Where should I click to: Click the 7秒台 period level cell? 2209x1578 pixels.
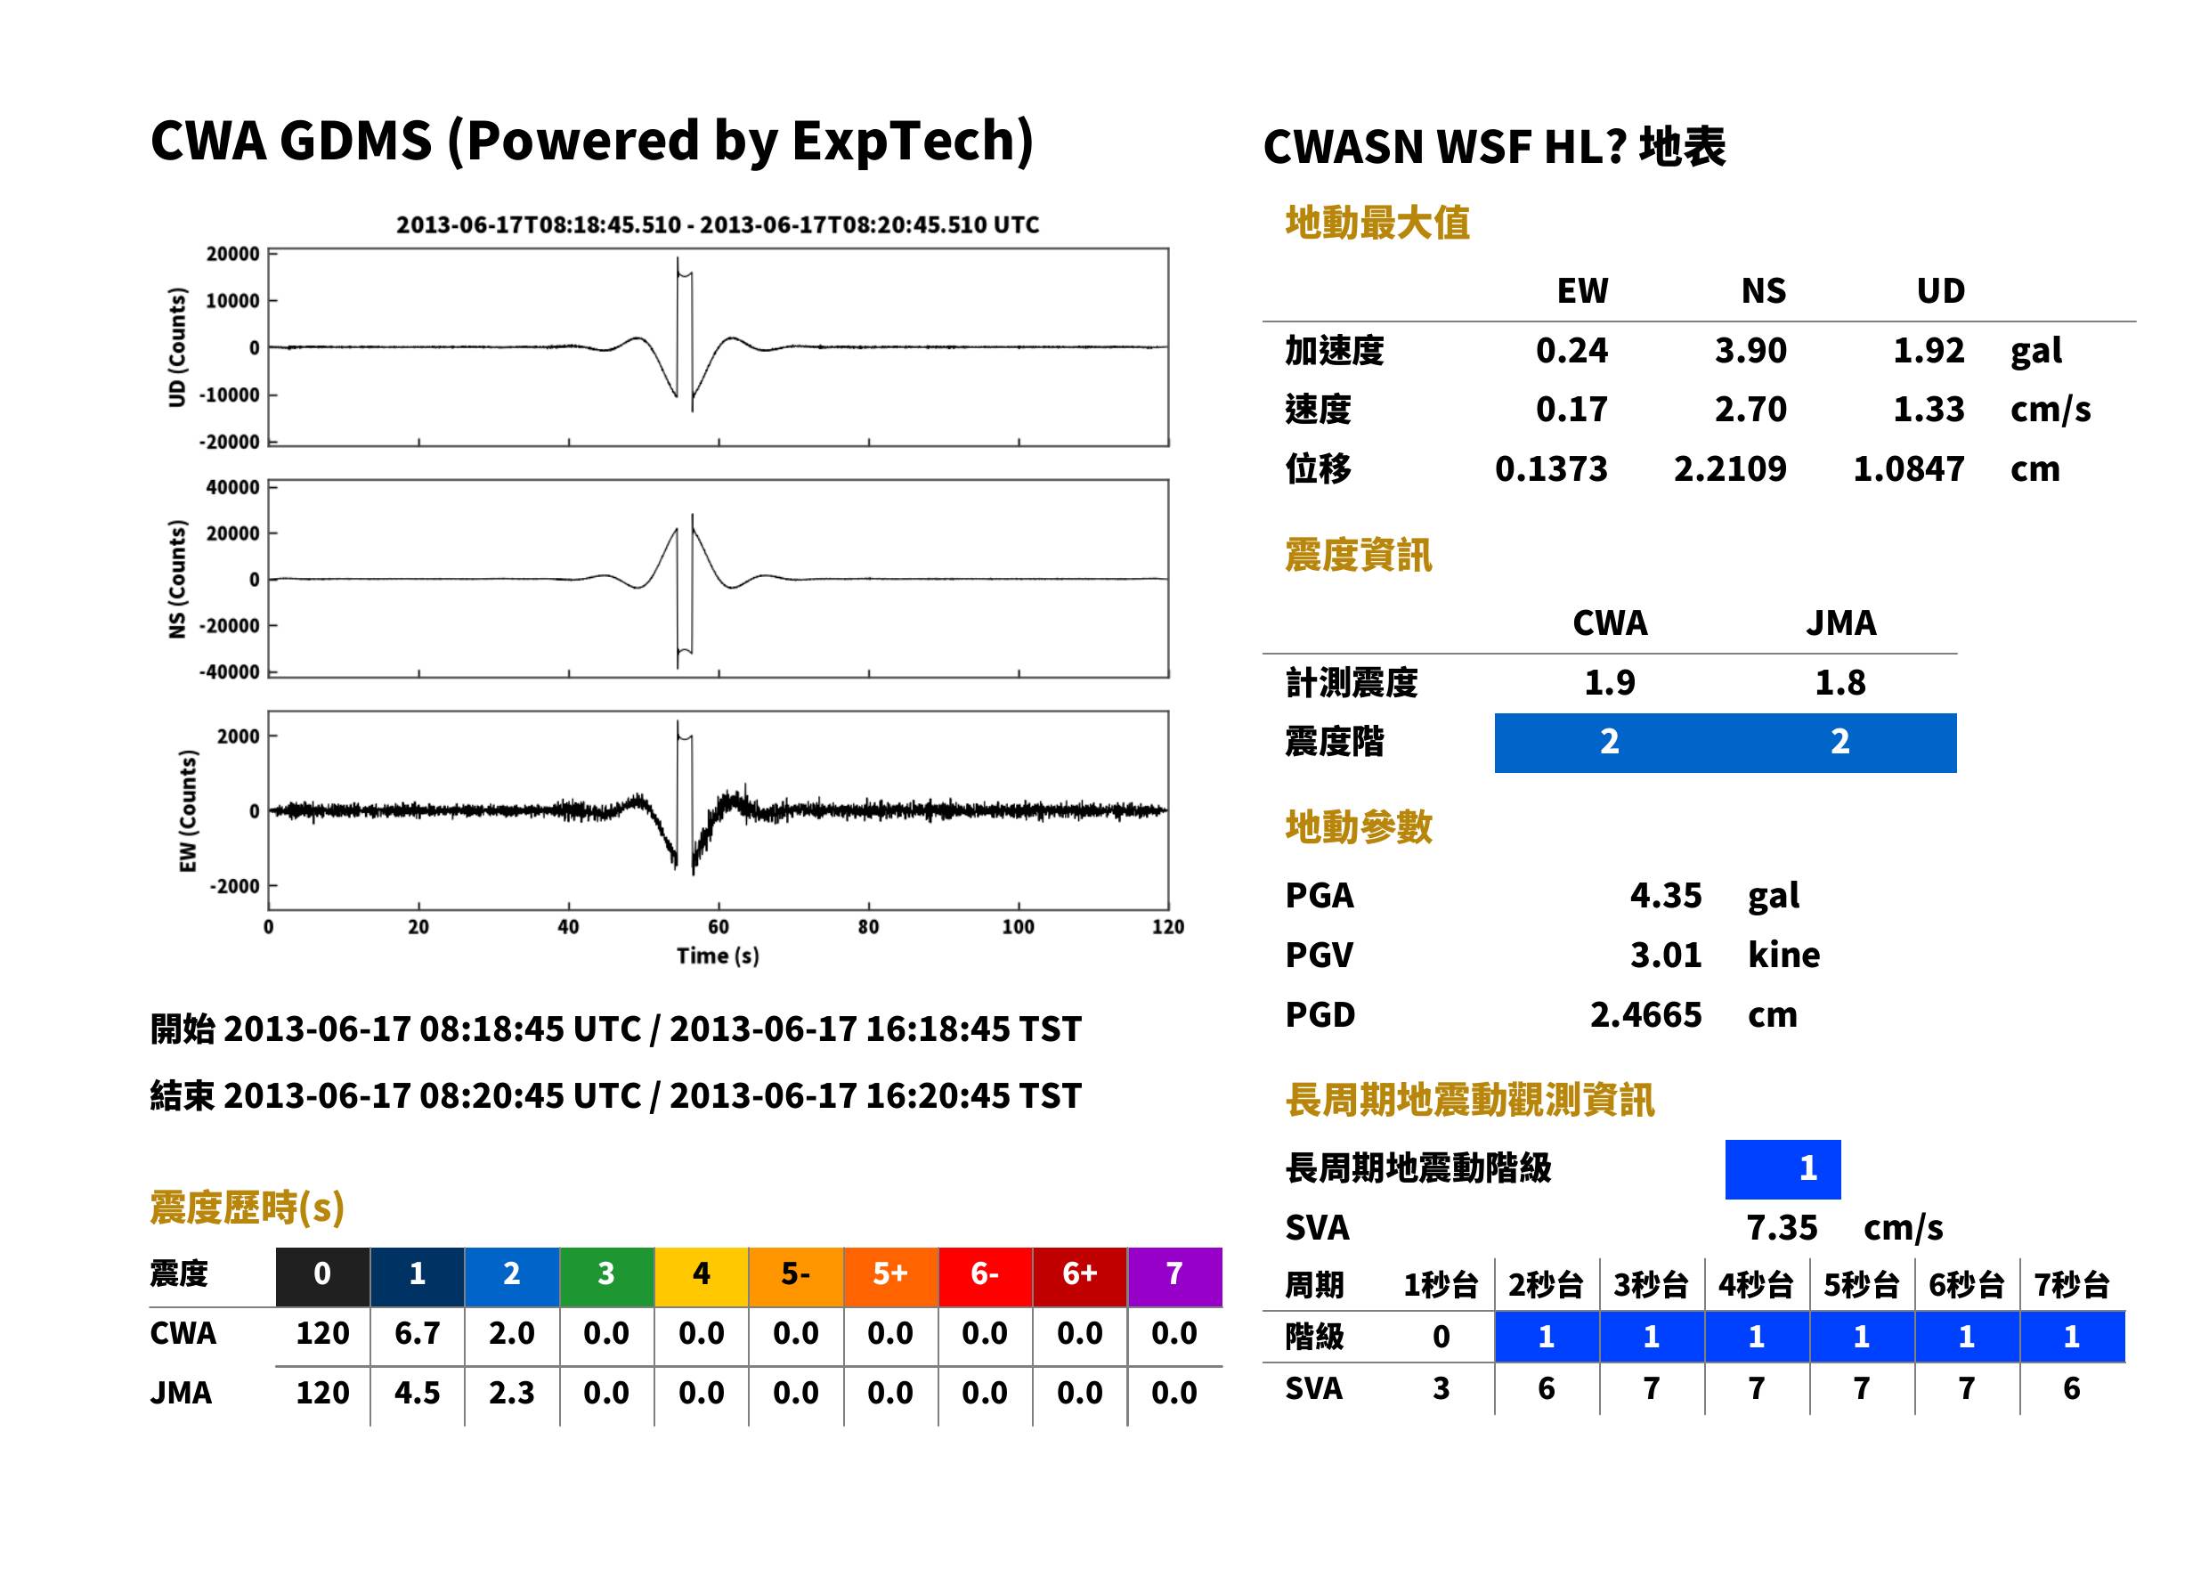tap(2072, 1337)
